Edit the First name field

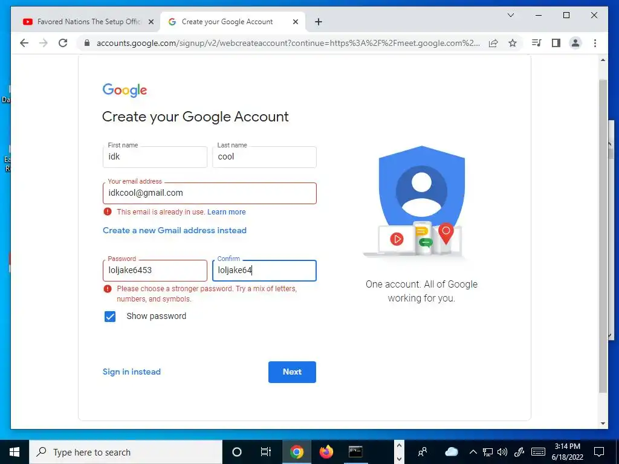point(155,156)
